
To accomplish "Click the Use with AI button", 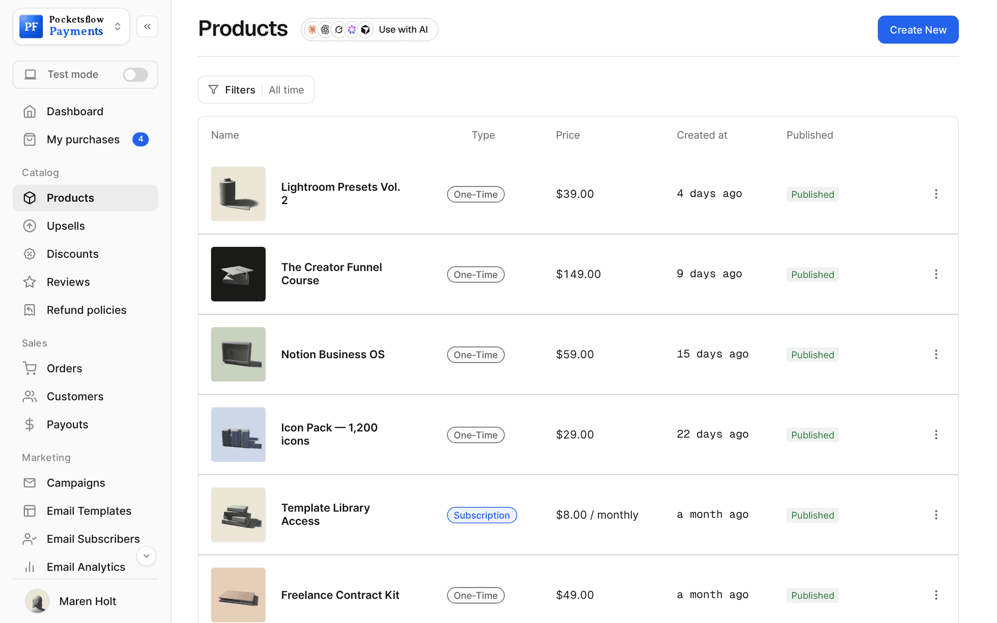I will [x=369, y=30].
